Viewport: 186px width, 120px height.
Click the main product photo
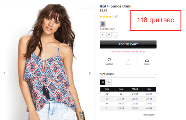[47, 62]
